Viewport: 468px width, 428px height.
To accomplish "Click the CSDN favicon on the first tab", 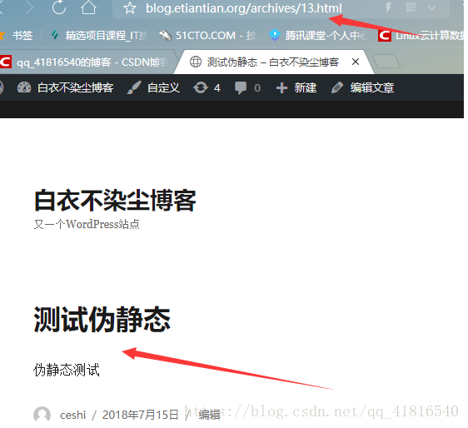I will tap(5, 62).
